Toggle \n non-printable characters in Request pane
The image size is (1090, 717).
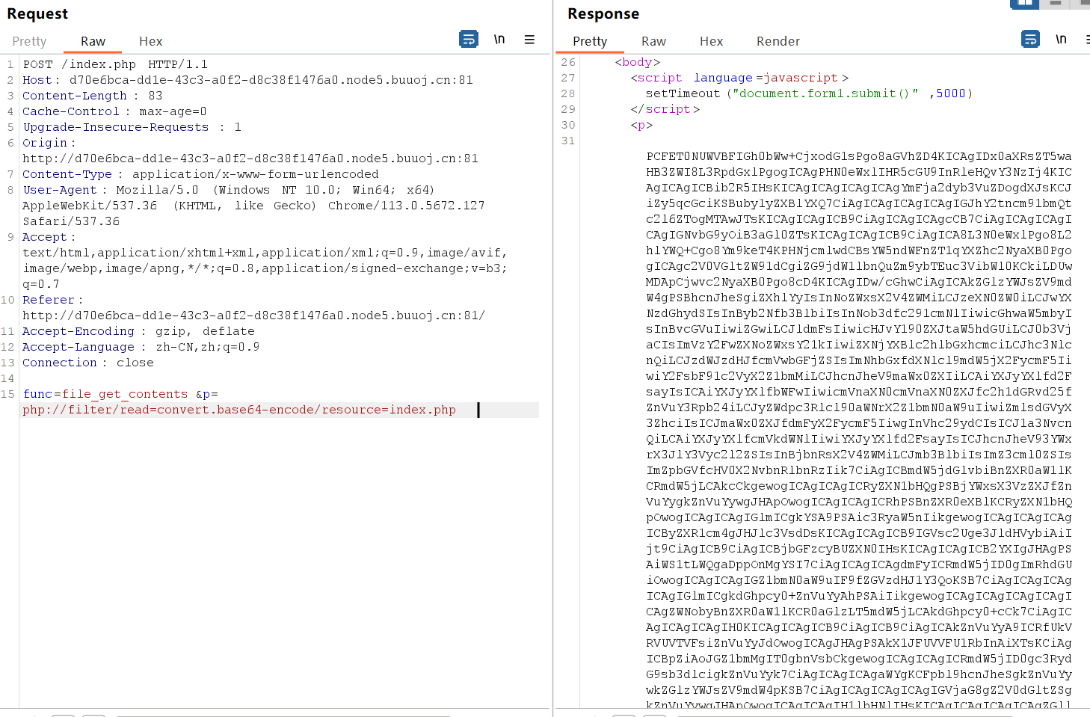coord(499,39)
